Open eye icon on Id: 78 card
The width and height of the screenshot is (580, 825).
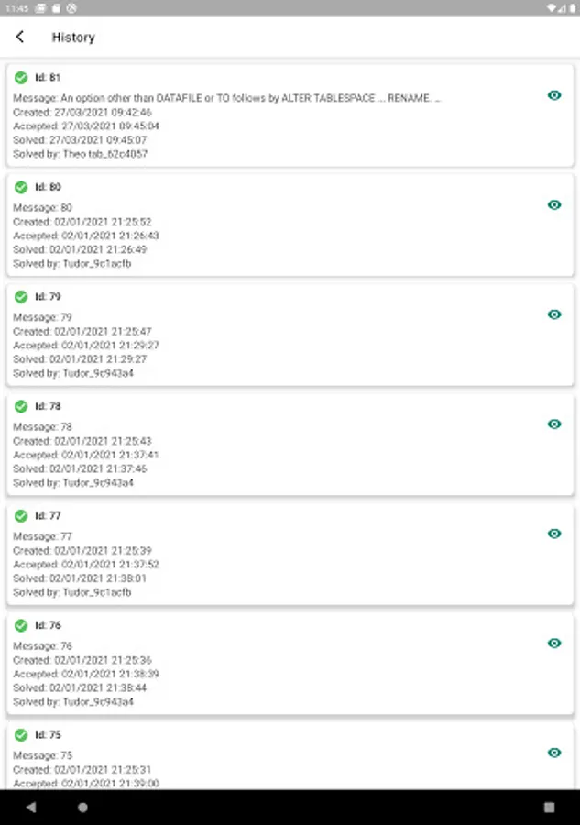pos(553,423)
